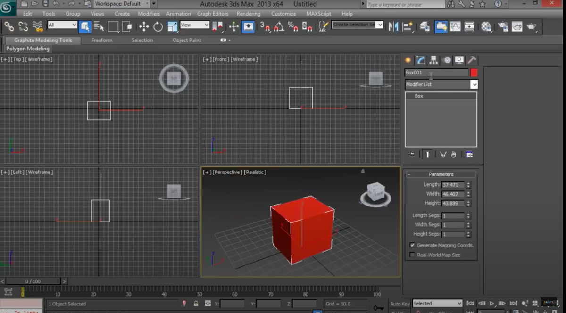Open the Display command panel tab
566x313 pixels.
tap(459, 60)
